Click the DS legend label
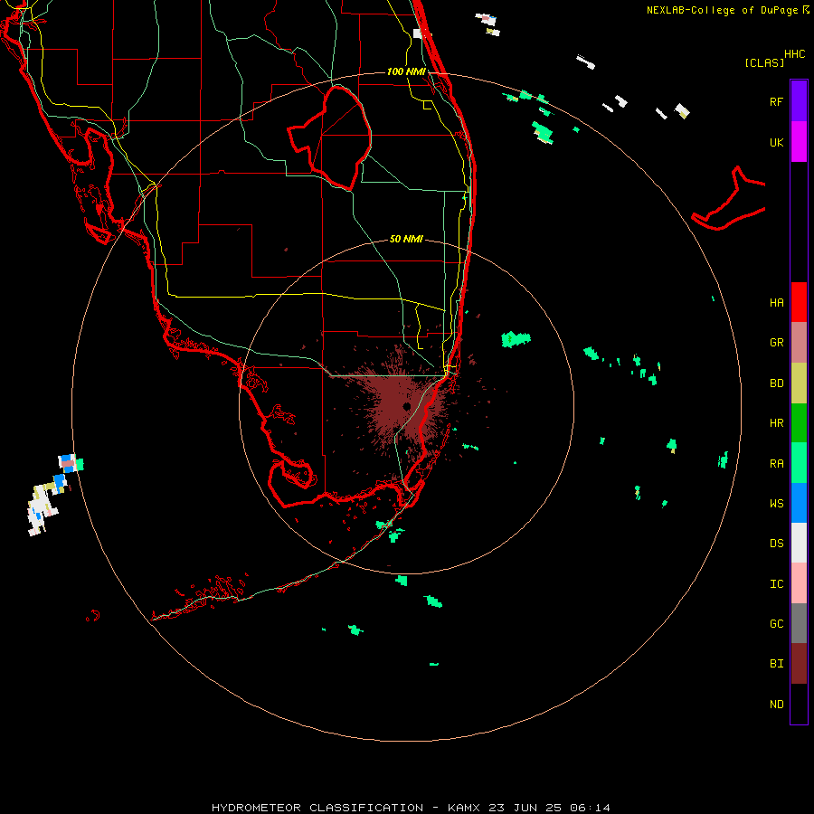The height and width of the screenshot is (814, 814). point(776,544)
